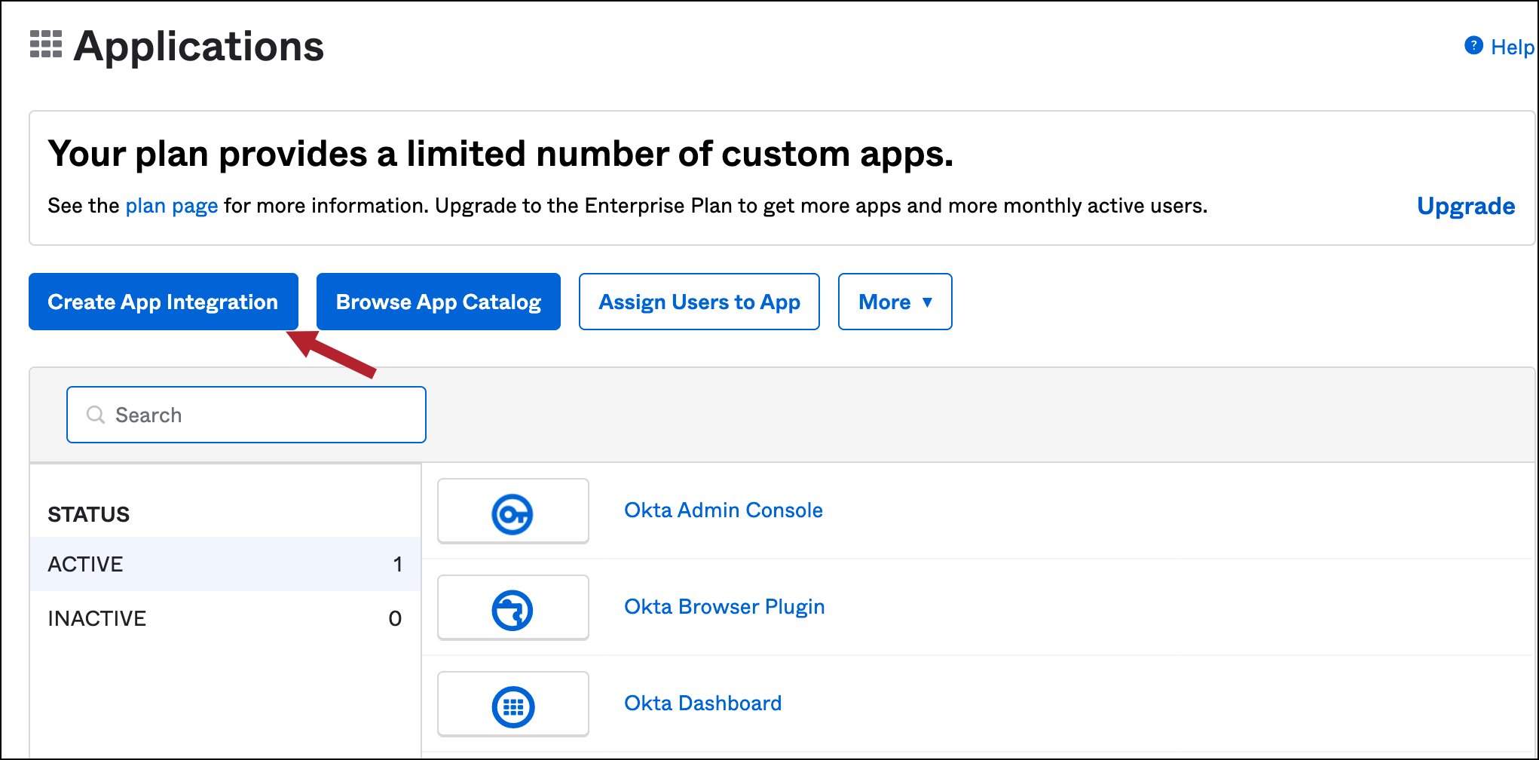Click the Okta Browser Plugin icon
The width and height of the screenshot is (1539, 760).
pos(512,610)
